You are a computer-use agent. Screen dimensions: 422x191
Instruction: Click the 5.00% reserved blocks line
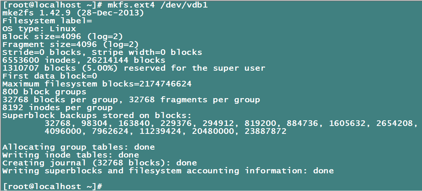click(x=134, y=68)
